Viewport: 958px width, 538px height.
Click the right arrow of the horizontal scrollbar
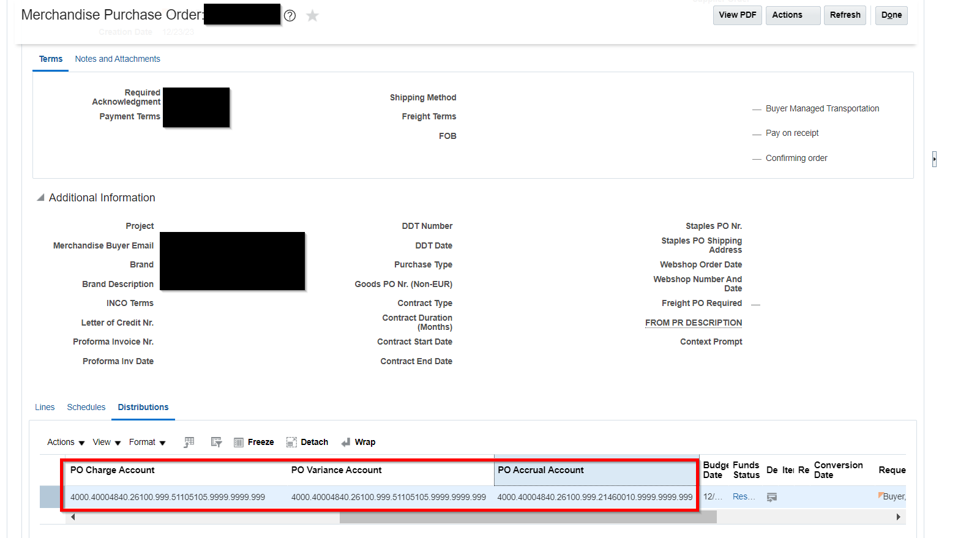click(x=900, y=517)
